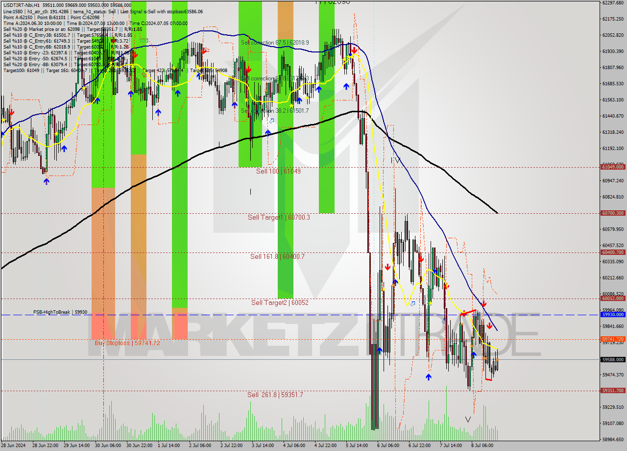The width and height of the screenshot is (627, 451).
Task: Select the blue 59930.000 price tag
Action: pyautogui.click(x=612, y=315)
